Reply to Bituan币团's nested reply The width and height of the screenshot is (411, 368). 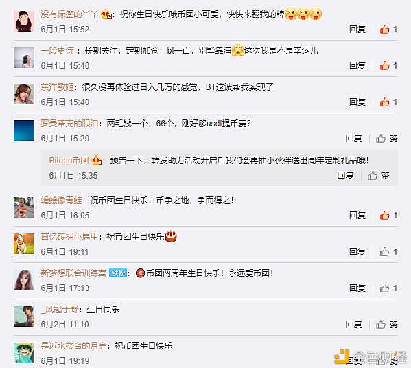click(345, 176)
